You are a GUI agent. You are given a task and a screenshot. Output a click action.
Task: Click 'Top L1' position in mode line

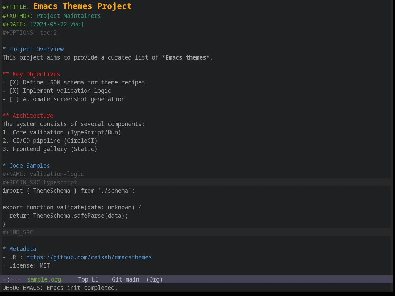[x=88, y=280]
